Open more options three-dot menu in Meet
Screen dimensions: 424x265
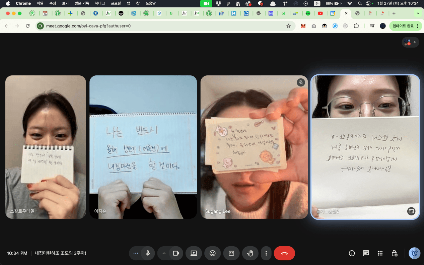pyautogui.click(x=266, y=253)
